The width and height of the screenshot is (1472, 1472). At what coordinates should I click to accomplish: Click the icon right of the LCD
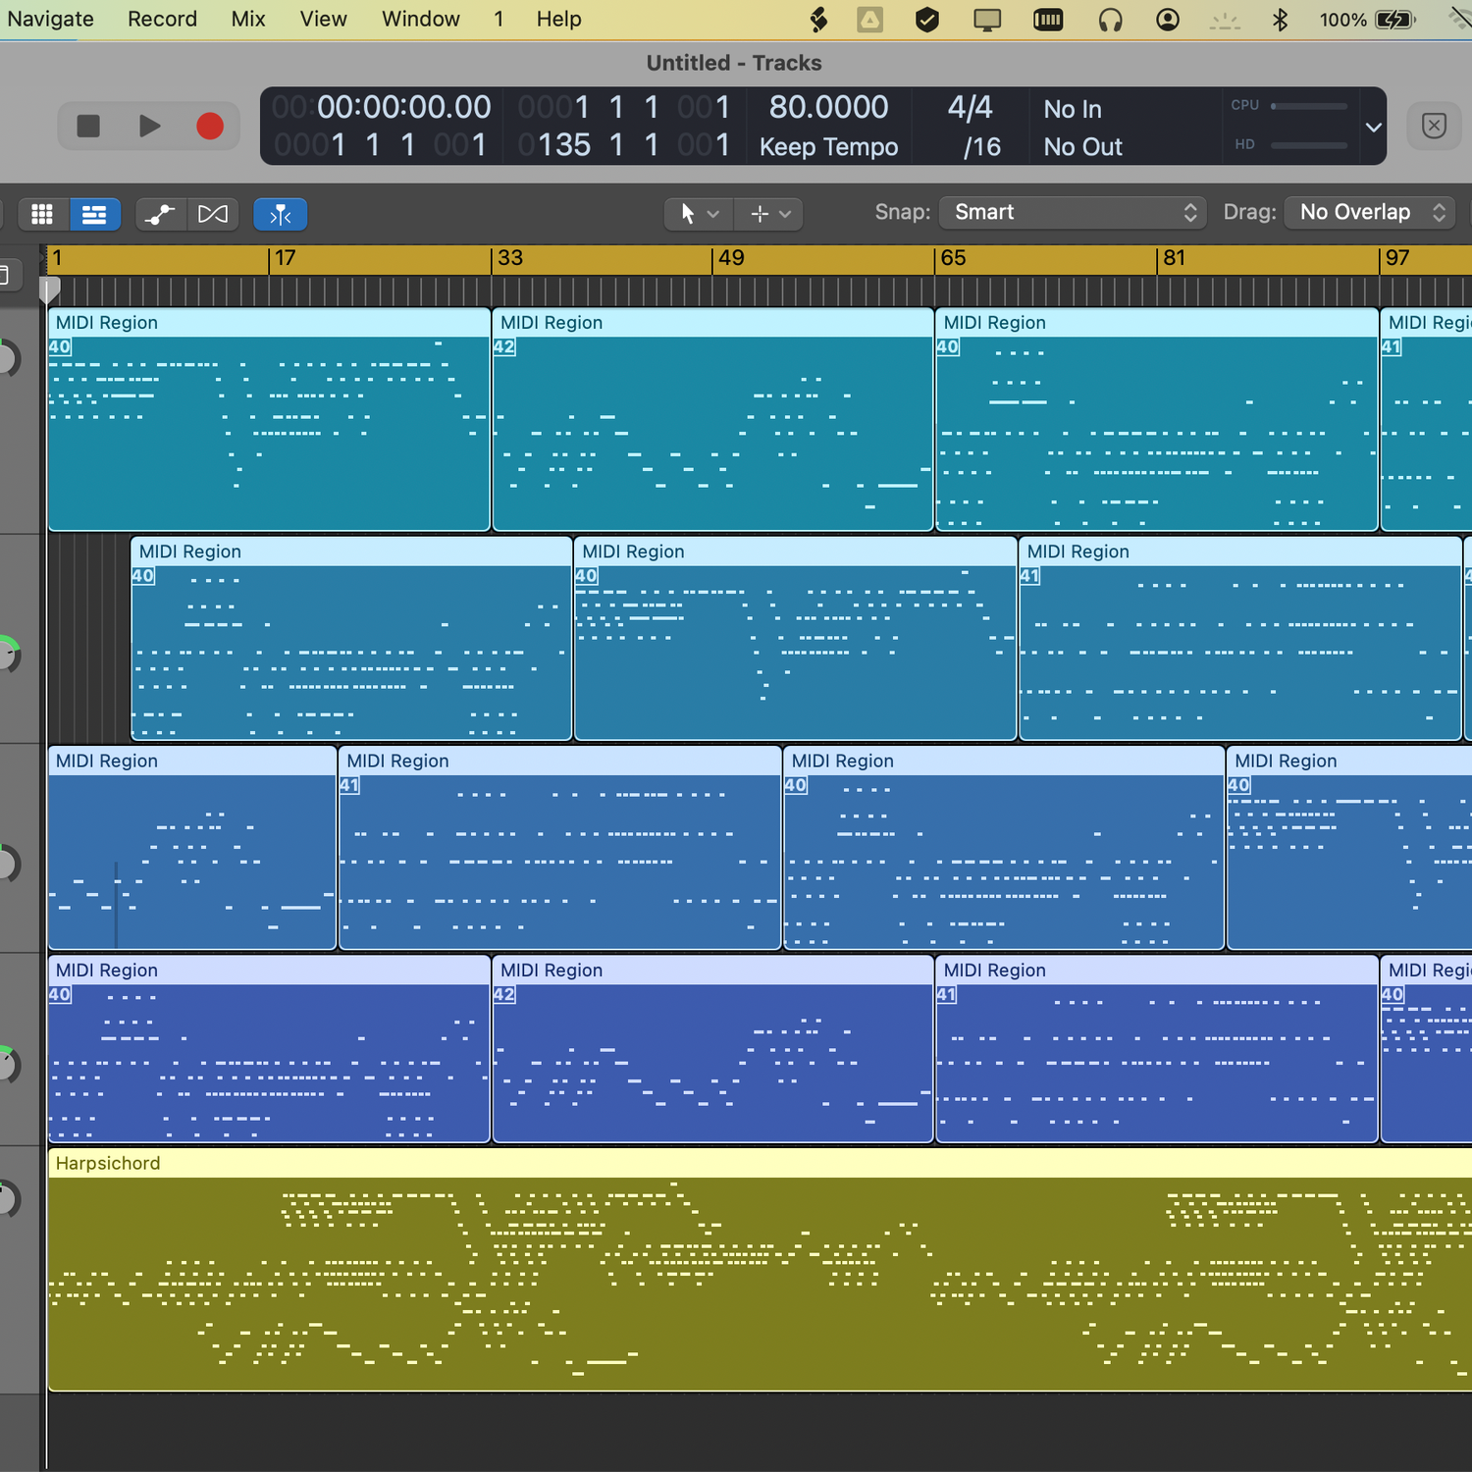tap(1434, 126)
